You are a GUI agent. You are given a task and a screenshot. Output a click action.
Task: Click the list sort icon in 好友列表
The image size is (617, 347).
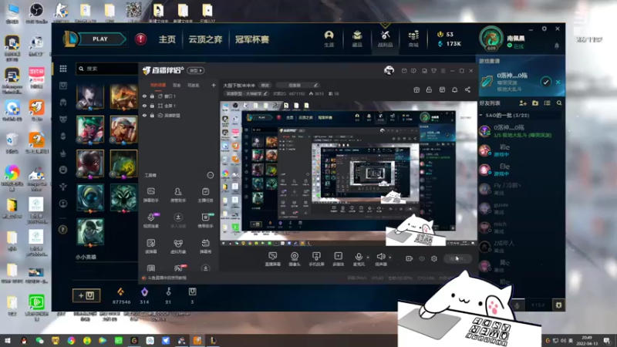[x=547, y=103]
